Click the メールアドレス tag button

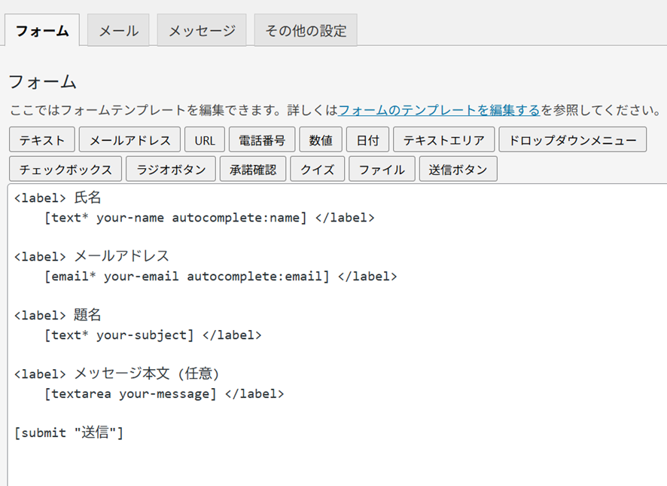coord(130,140)
